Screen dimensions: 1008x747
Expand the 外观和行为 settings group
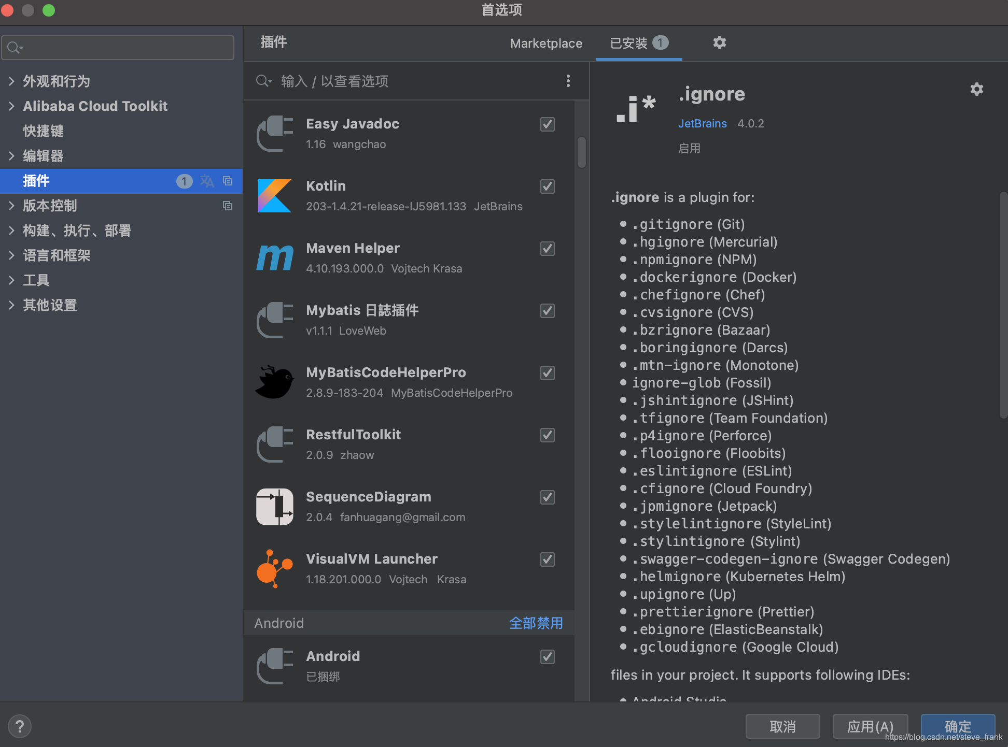[x=11, y=81]
